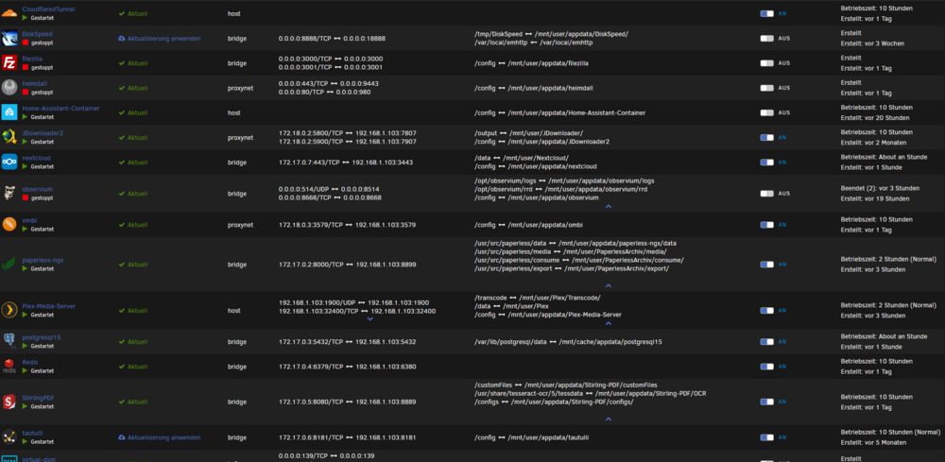Screen dimensions: 945x462
Task: Disable autostart for tautulli
Action: [766, 437]
